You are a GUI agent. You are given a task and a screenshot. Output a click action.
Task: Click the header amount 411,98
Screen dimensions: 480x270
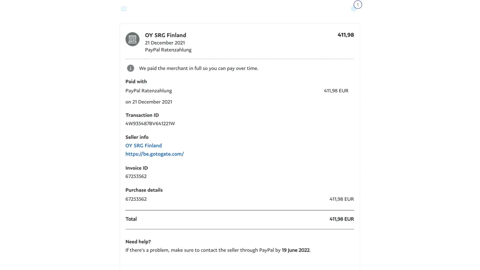point(346,35)
